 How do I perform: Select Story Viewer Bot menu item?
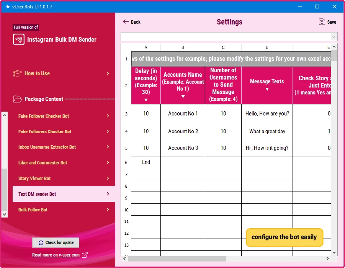point(64,178)
